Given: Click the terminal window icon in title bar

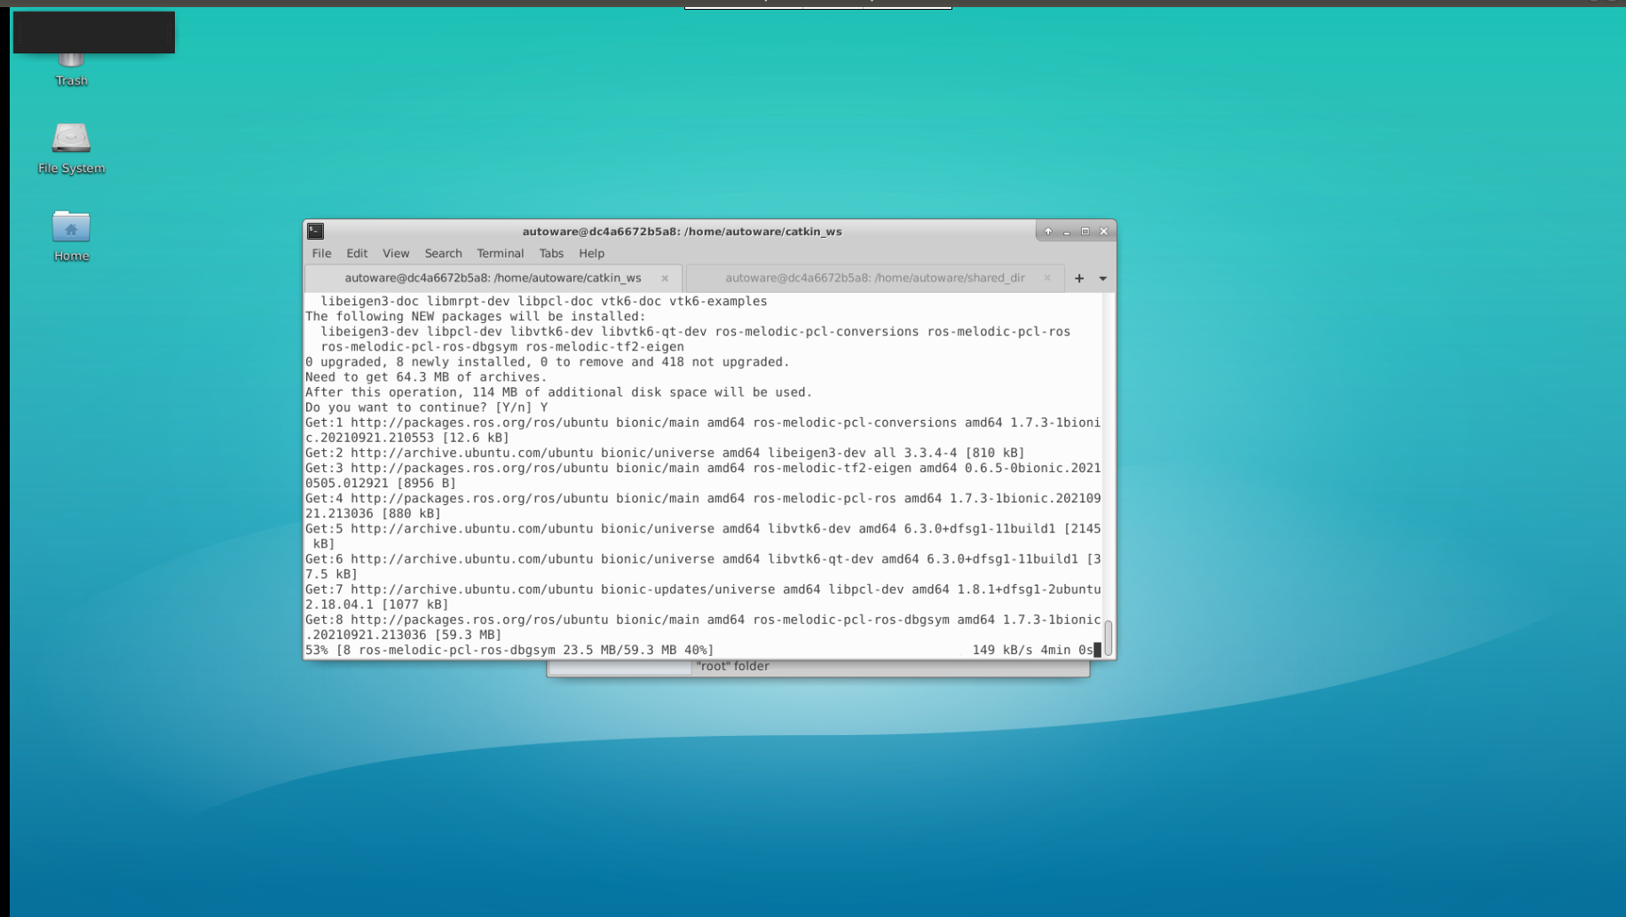Looking at the screenshot, I should click(315, 231).
